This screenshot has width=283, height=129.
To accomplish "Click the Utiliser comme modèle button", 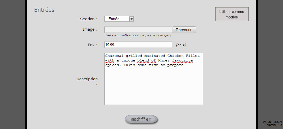I will (x=232, y=14).
